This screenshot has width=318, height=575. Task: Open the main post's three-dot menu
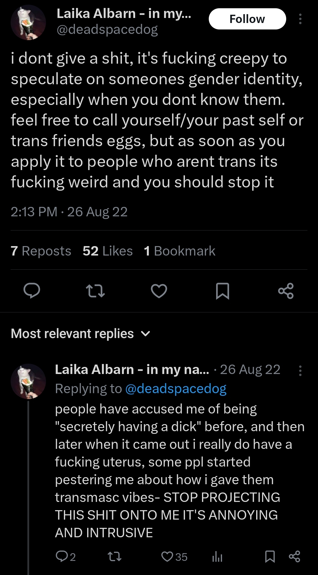tap(300, 19)
